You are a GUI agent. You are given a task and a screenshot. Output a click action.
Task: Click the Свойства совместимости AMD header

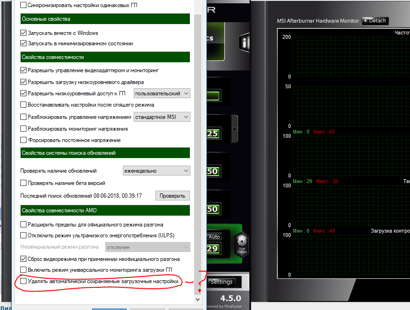pos(105,210)
